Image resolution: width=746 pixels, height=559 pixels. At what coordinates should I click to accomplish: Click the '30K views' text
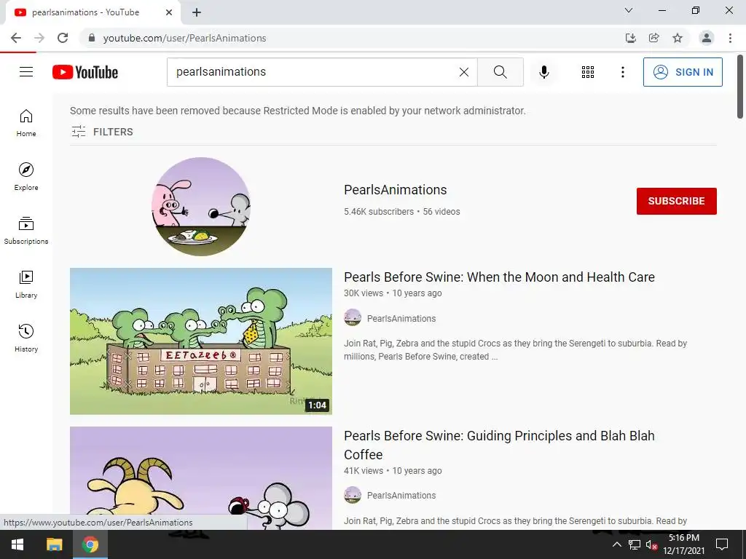tap(364, 293)
